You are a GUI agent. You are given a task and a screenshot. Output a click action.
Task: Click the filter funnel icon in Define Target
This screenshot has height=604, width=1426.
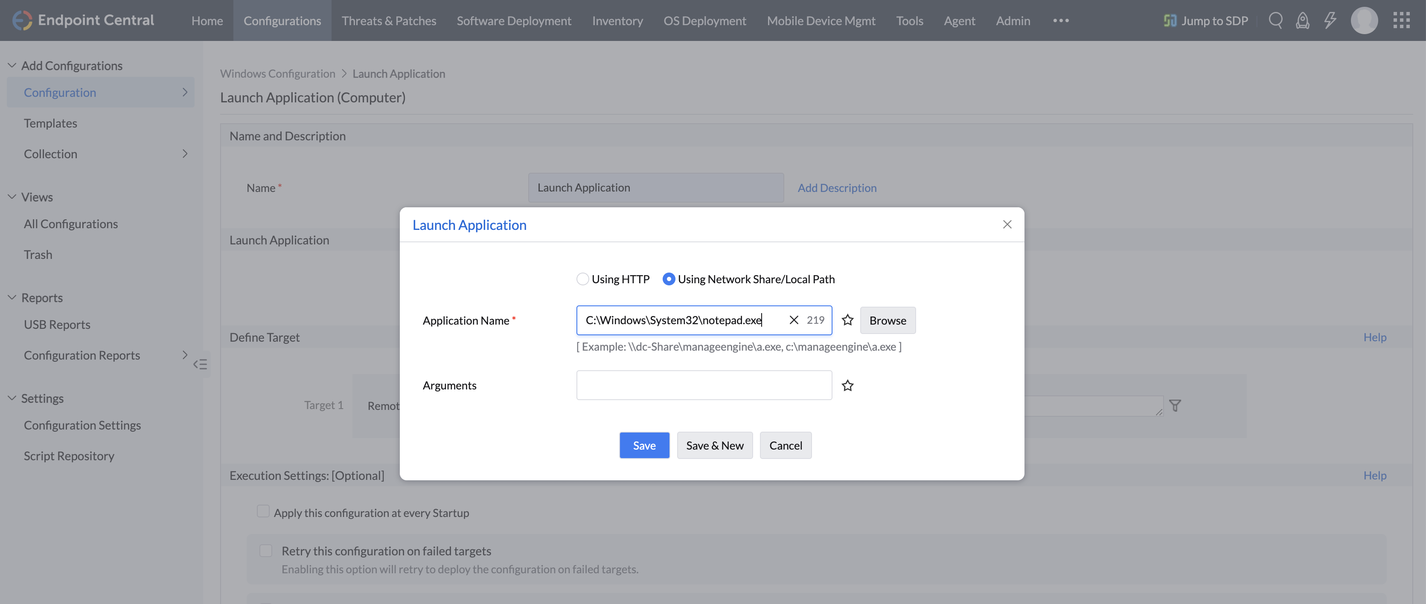tap(1175, 406)
